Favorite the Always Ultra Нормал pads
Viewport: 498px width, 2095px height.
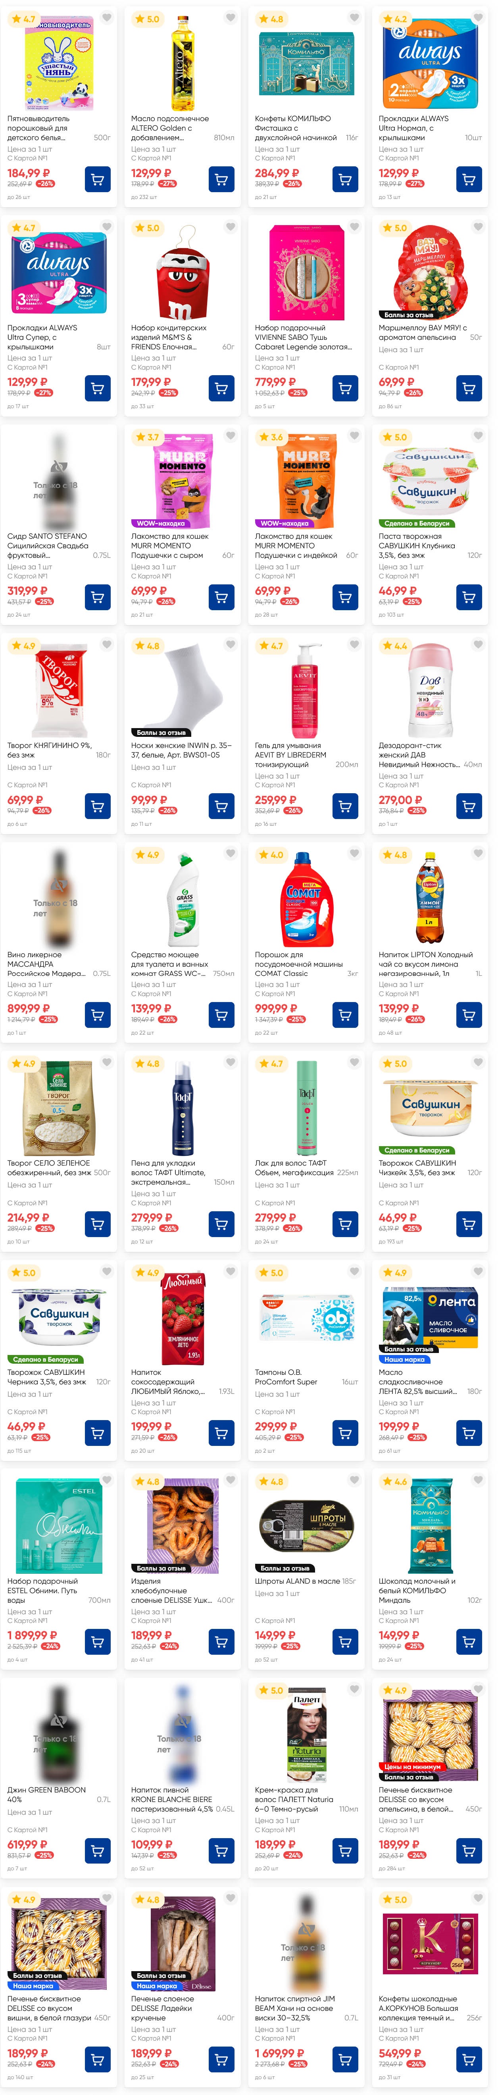[478, 18]
